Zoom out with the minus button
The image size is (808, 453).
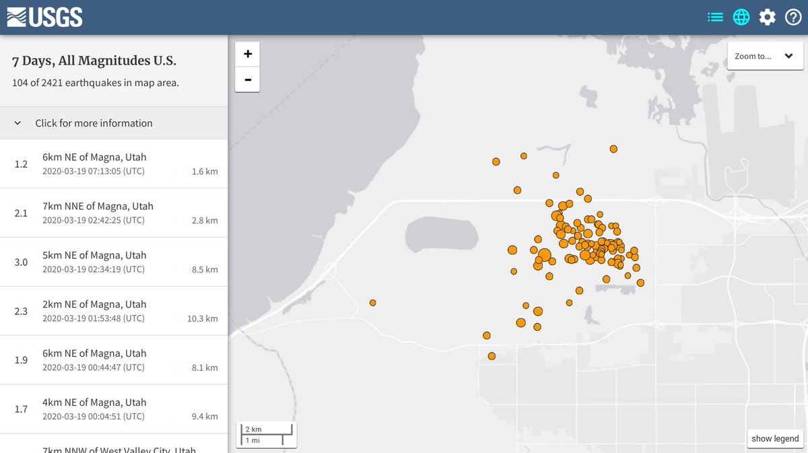coord(247,79)
